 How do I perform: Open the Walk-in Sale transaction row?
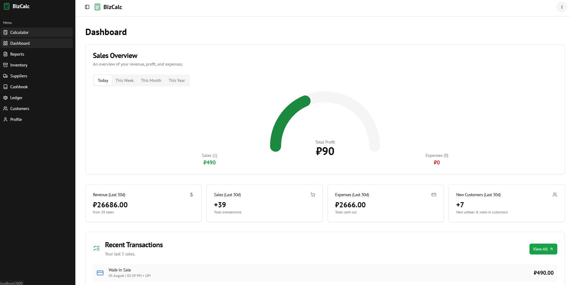(325, 273)
